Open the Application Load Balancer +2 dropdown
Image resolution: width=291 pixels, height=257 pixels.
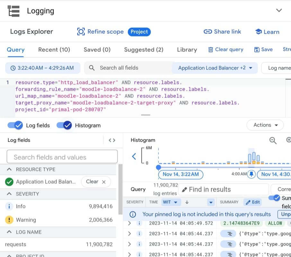pyautogui.click(x=215, y=68)
